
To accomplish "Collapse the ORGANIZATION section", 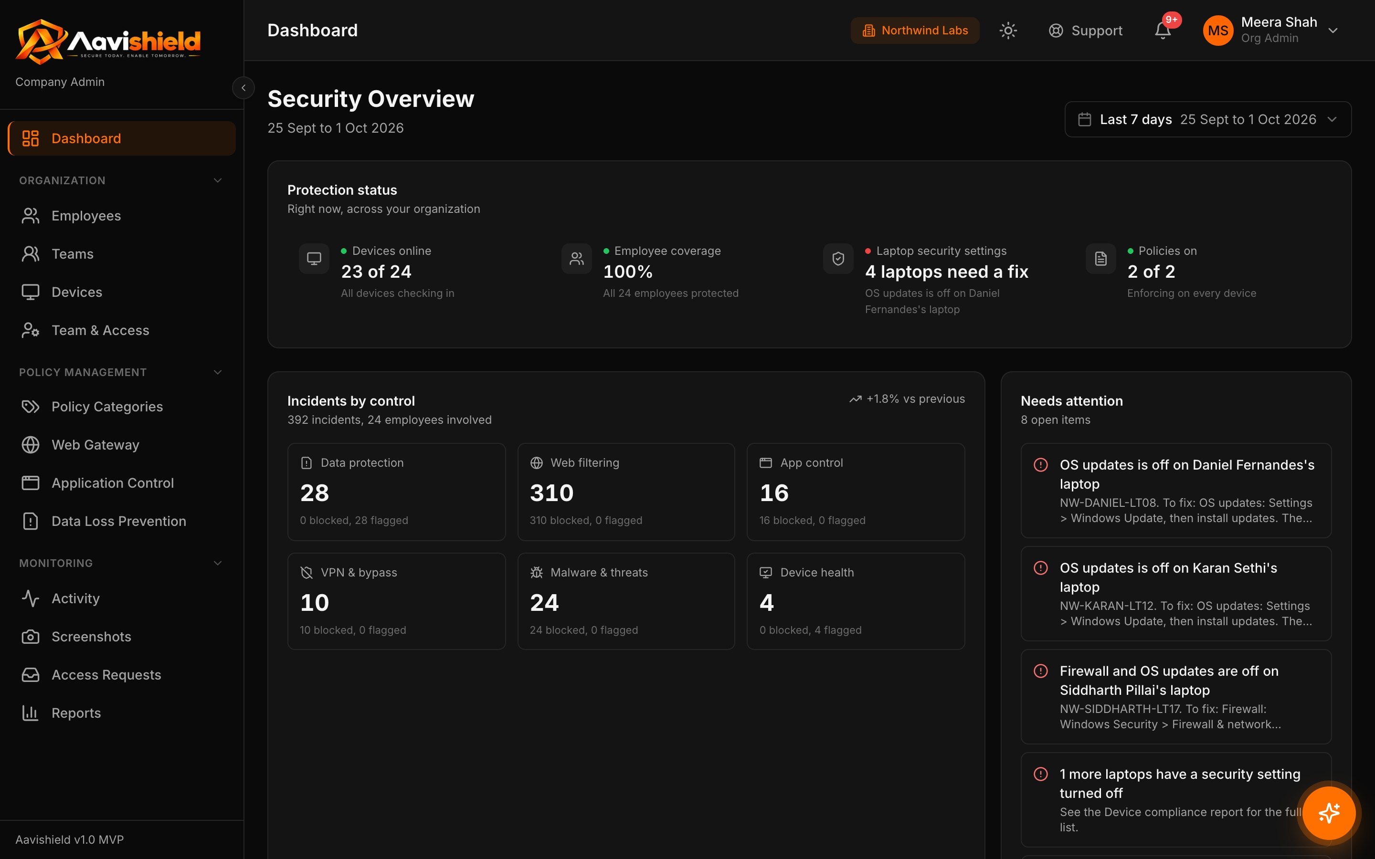I will pos(217,181).
